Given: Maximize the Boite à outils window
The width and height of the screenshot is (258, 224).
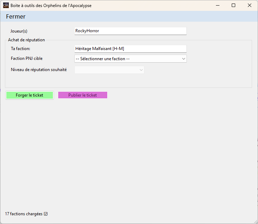Looking at the screenshot, I should (x=233, y=6).
